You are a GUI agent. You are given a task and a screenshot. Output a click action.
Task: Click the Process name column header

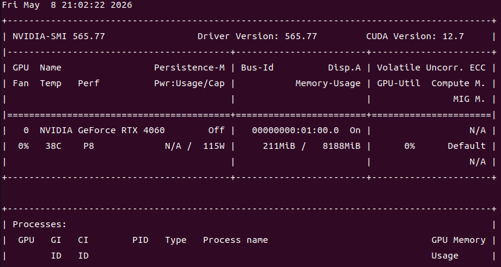click(x=236, y=240)
